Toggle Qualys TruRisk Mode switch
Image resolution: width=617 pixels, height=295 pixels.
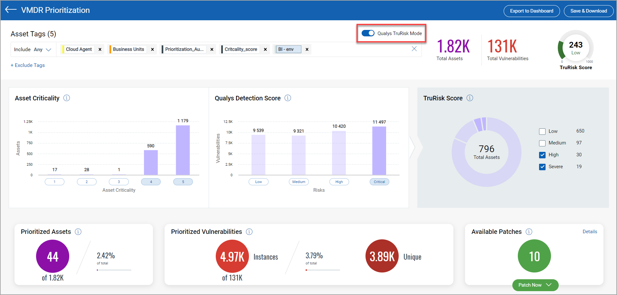(368, 33)
